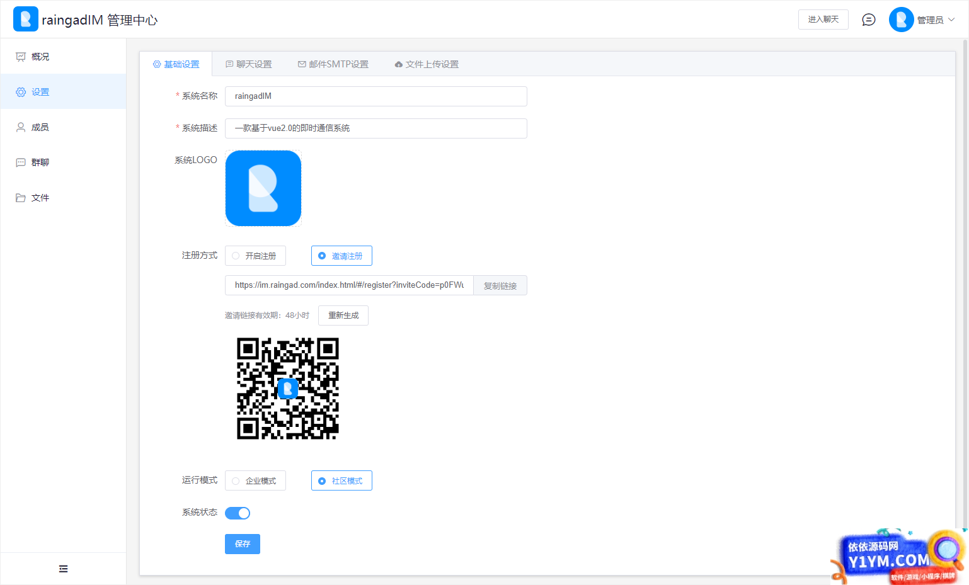Image resolution: width=969 pixels, height=585 pixels.
Task: Click the 概况 chart icon in sidebar
Action: 21,57
